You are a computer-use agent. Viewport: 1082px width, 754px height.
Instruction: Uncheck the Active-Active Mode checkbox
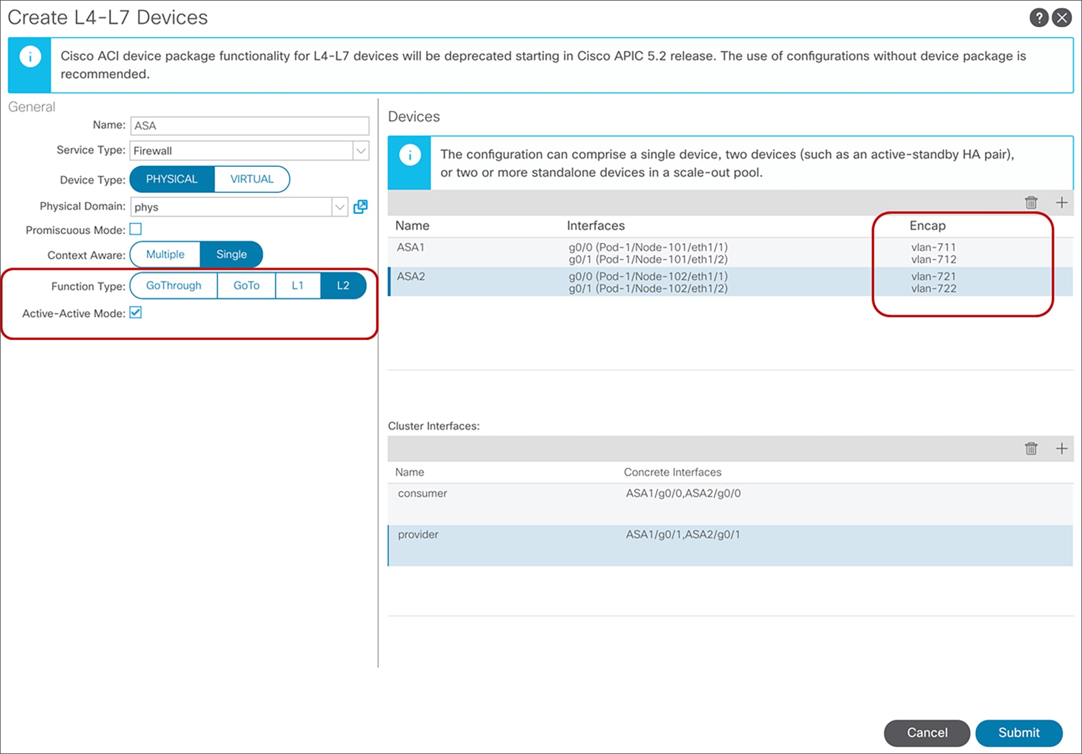(x=135, y=313)
